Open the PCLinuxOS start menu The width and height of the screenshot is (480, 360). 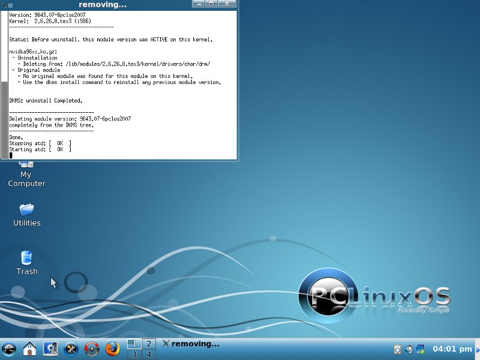9,349
